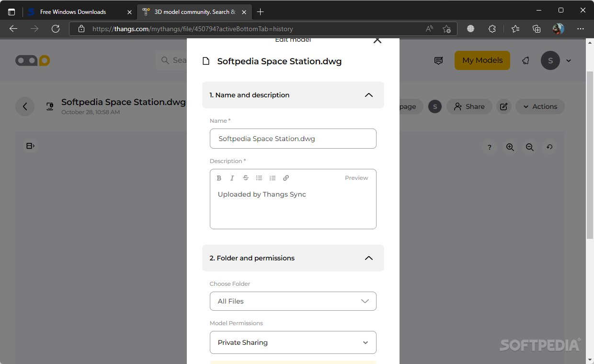Zoom out on the model viewer
The height and width of the screenshot is (364, 594).
click(x=530, y=147)
